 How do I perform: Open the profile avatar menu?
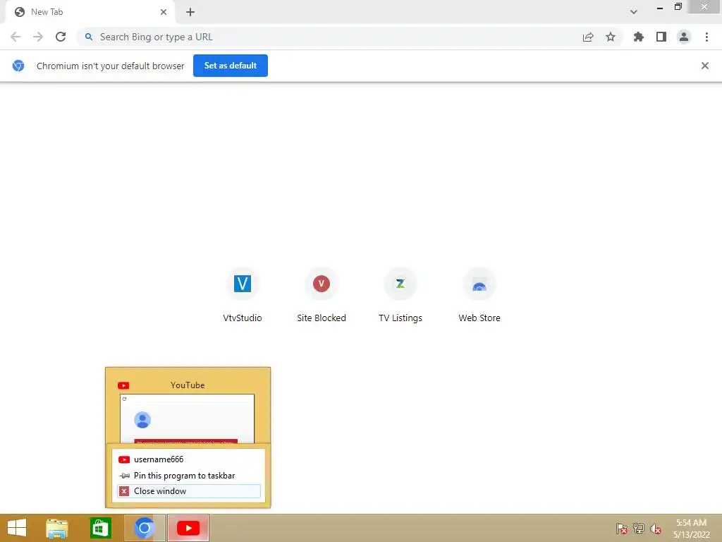tap(684, 37)
